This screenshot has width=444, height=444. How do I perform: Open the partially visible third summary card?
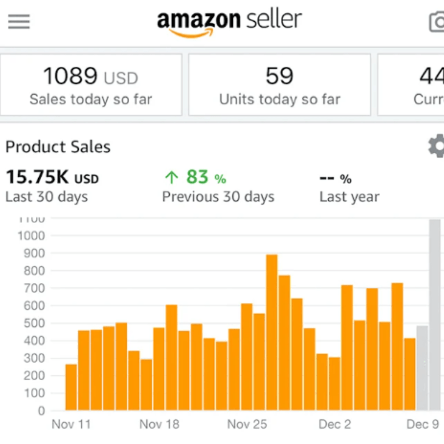pyautogui.click(x=411, y=85)
